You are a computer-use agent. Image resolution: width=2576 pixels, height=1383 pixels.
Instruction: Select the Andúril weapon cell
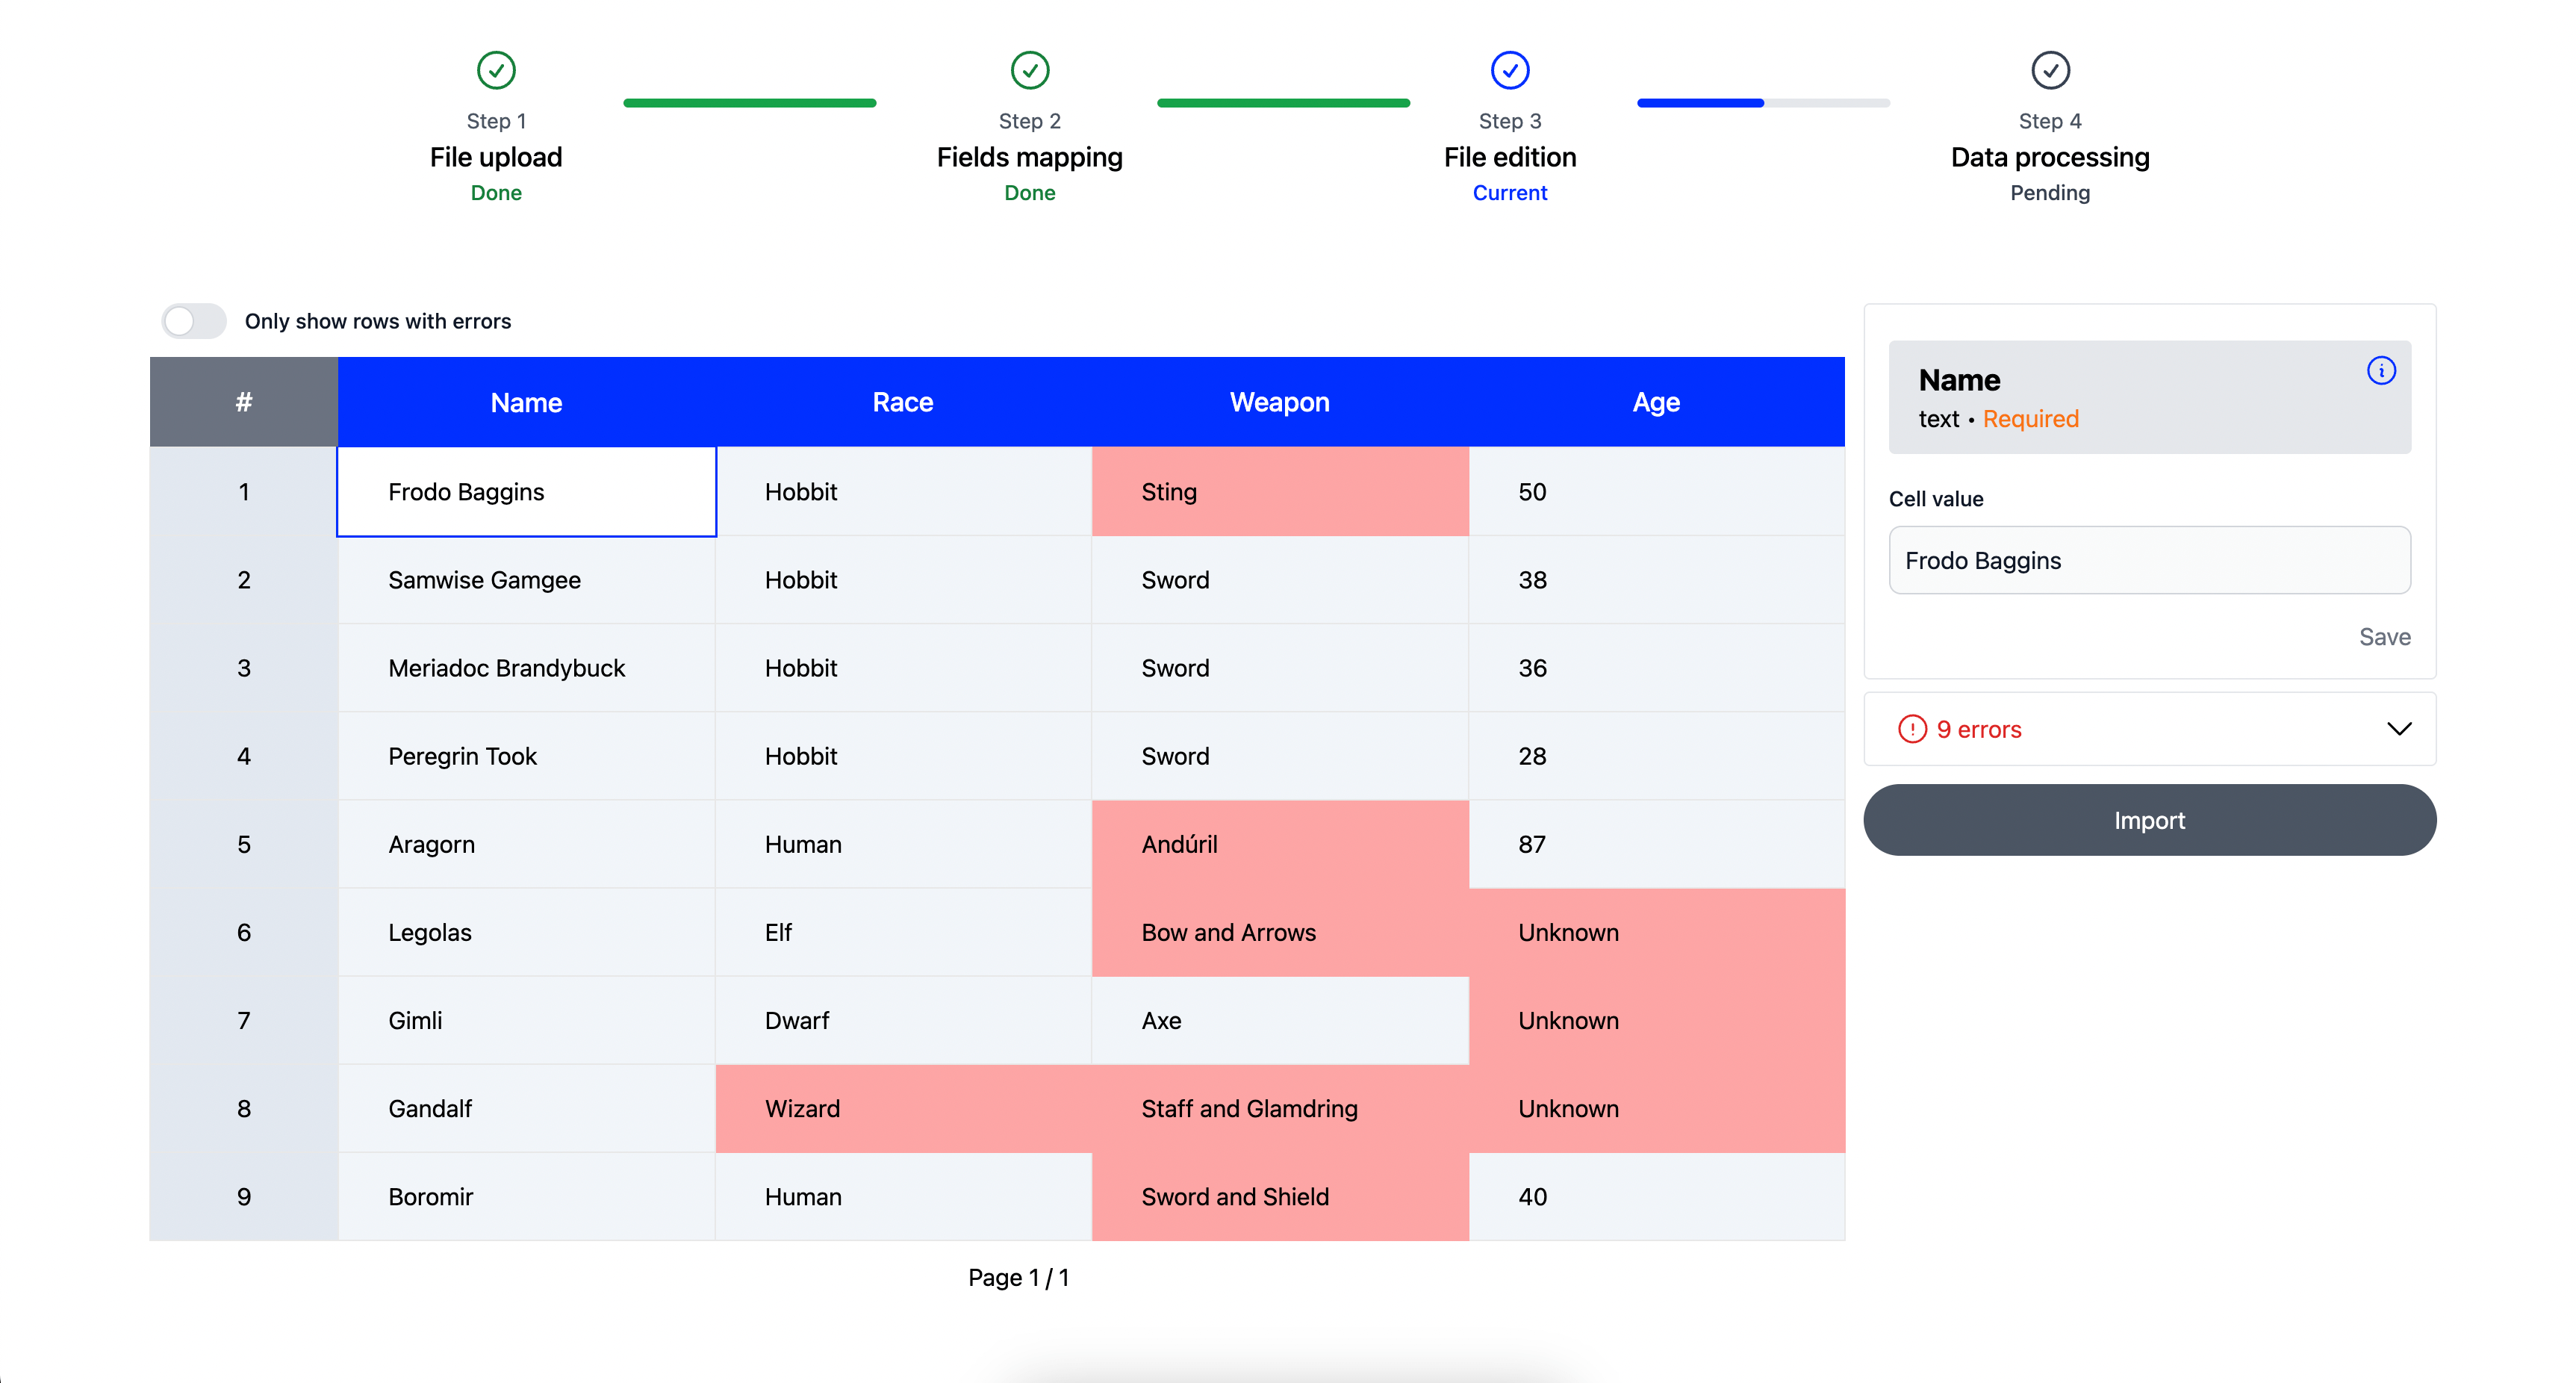pyautogui.click(x=1279, y=844)
